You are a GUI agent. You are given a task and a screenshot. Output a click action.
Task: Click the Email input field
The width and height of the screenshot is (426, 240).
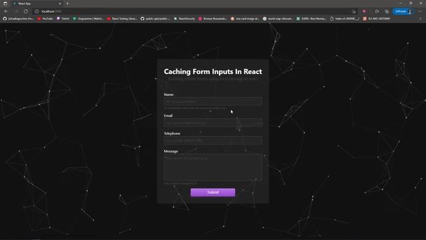click(x=213, y=123)
